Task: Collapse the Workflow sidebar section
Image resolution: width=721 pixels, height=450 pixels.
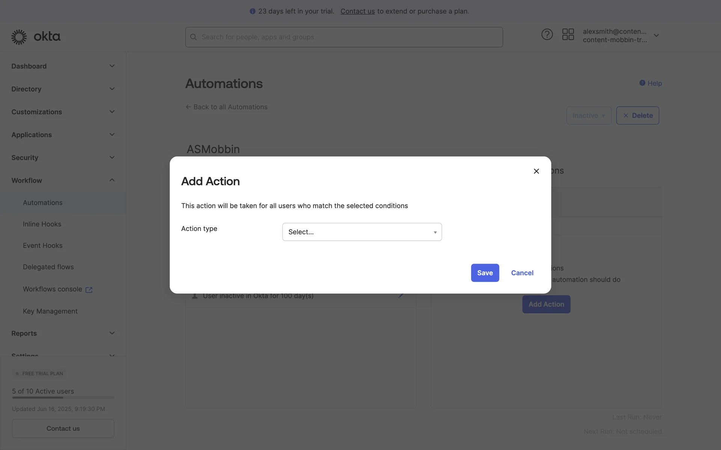Action: pos(112,180)
